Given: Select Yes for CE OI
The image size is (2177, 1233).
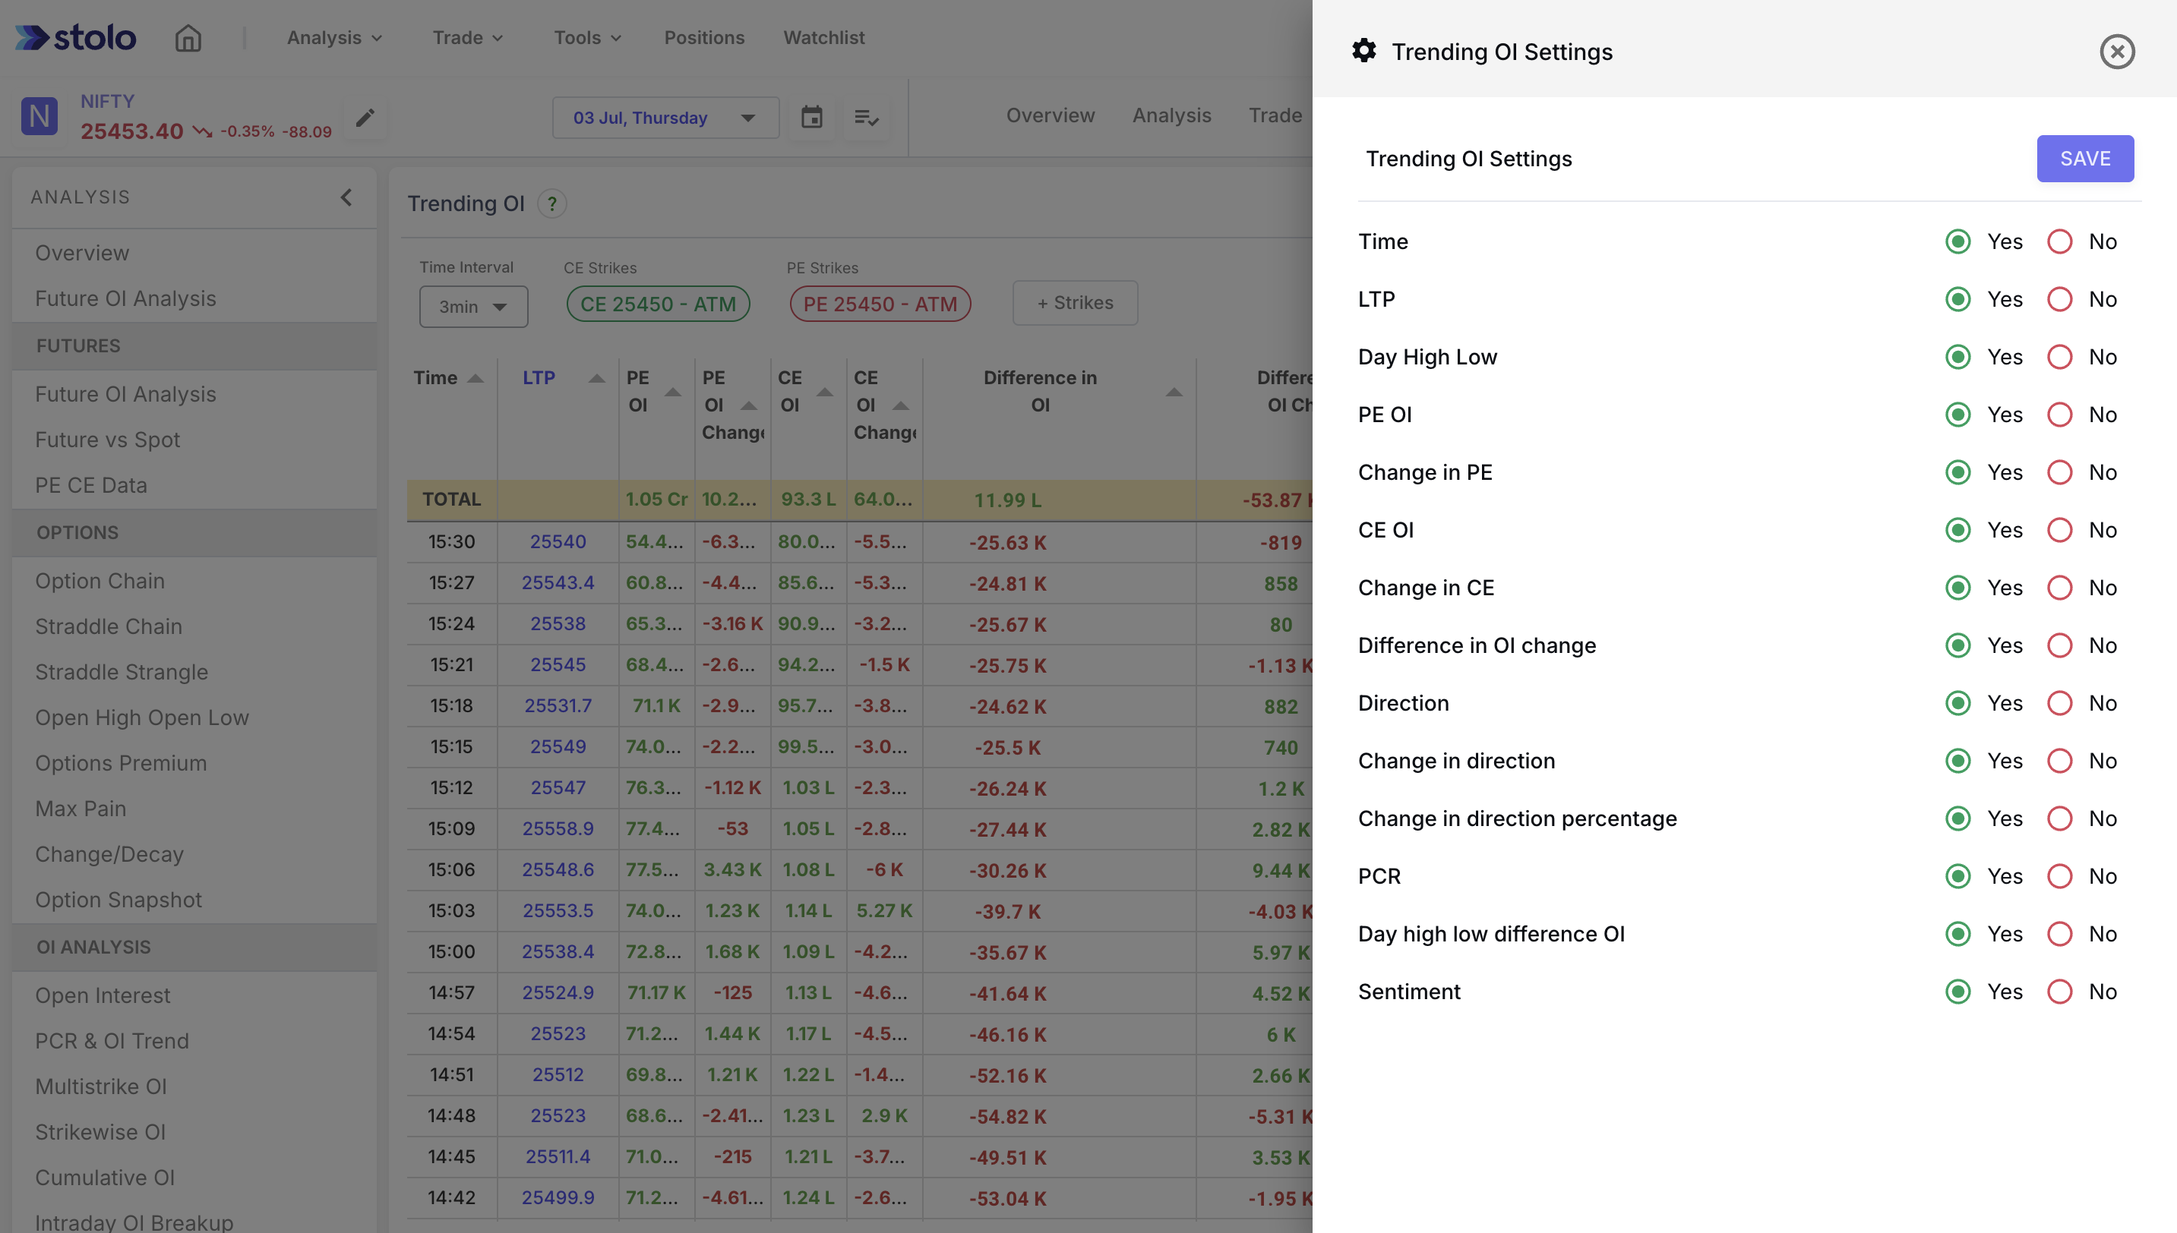Looking at the screenshot, I should [x=1957, y=530].
